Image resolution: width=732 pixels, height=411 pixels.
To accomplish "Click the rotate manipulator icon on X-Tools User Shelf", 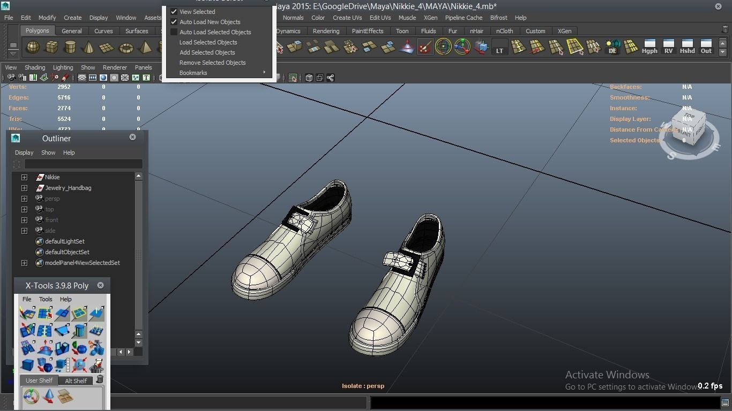I will coord(31,397).
